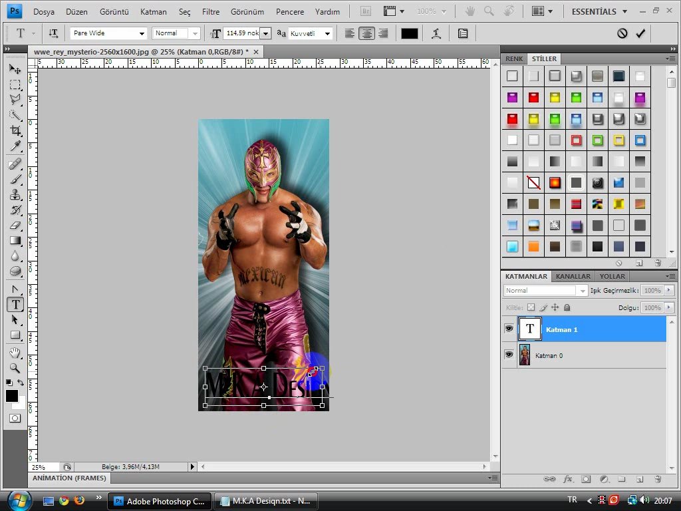Select the Clone Stamp tool

point(15,194)
